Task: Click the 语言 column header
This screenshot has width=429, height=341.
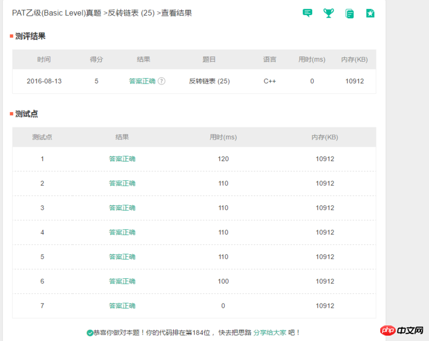Action: tap(270, 60)
